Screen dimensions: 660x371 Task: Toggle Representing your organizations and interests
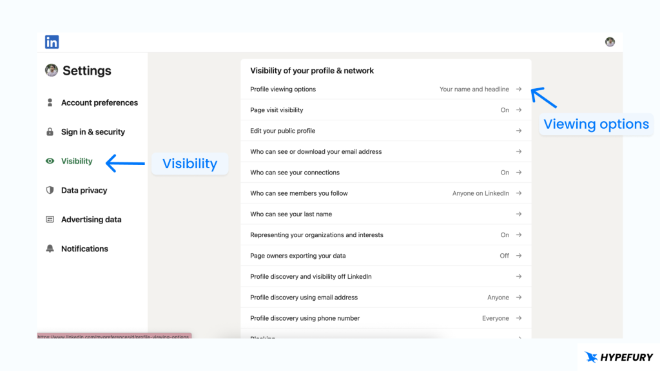click(x=519, y=234)
